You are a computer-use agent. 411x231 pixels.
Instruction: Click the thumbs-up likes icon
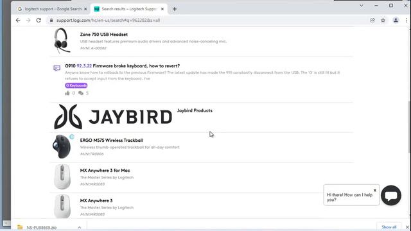(67, 93)
